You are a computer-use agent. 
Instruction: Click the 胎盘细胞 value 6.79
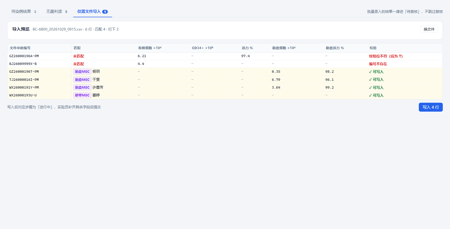tap(276, 80)
